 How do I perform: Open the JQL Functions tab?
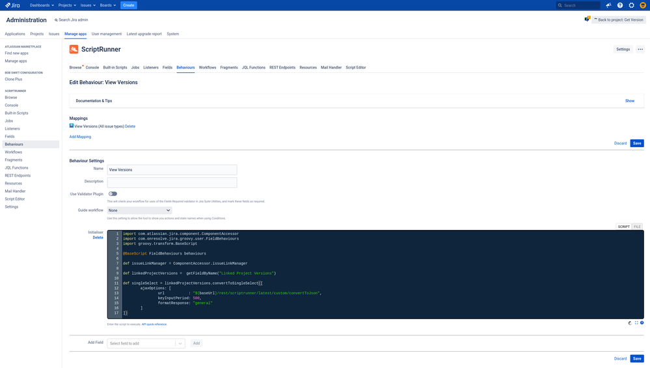pos(254,68)
